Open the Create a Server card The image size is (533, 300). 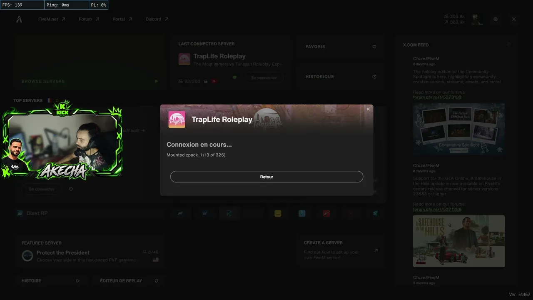click(x=341, y=250)
